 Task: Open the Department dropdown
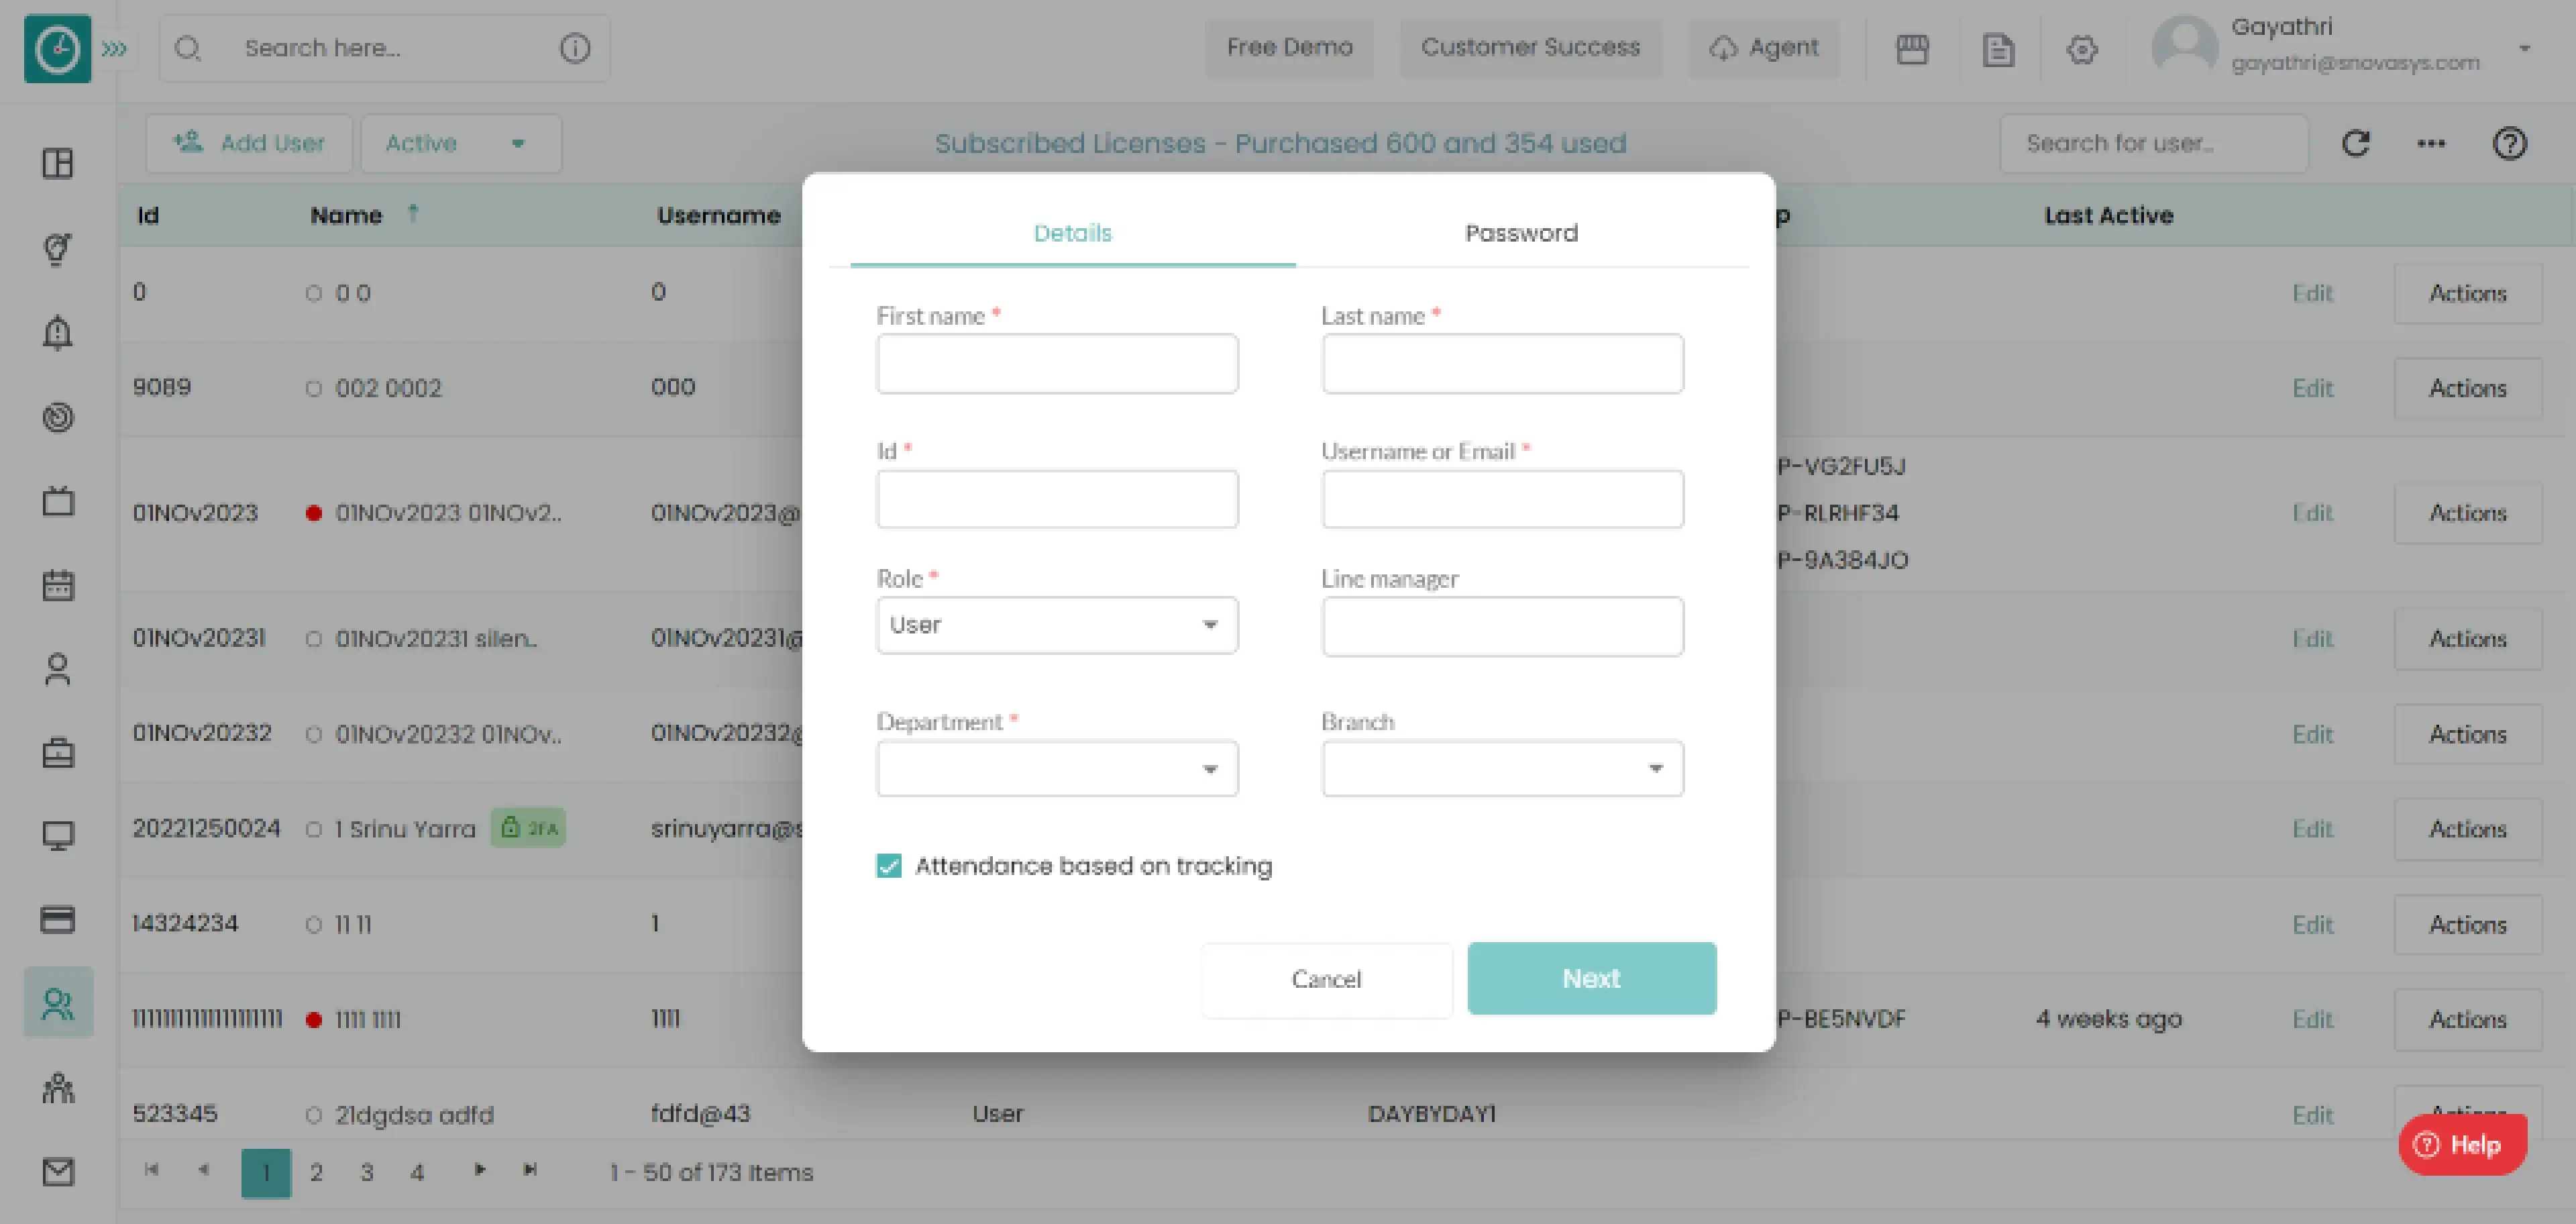[x=1057, y=769]
